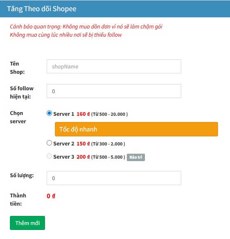Click the 160 đ price for Server 1
The width and height of the screenshot is (230, 239).
pos(83,114)
